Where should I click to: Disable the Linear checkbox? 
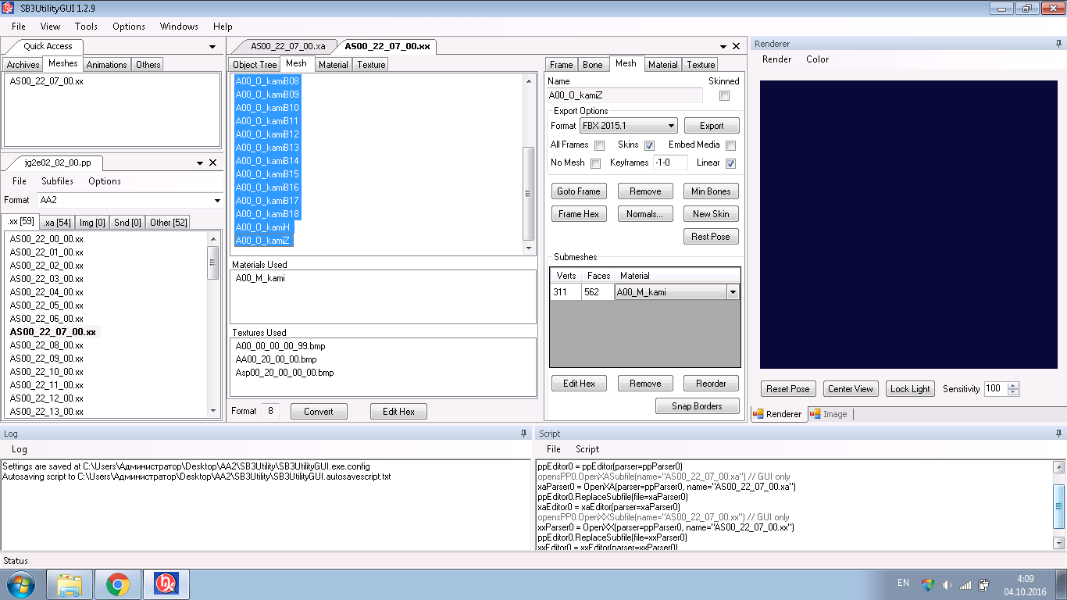[x=730, y=163]
